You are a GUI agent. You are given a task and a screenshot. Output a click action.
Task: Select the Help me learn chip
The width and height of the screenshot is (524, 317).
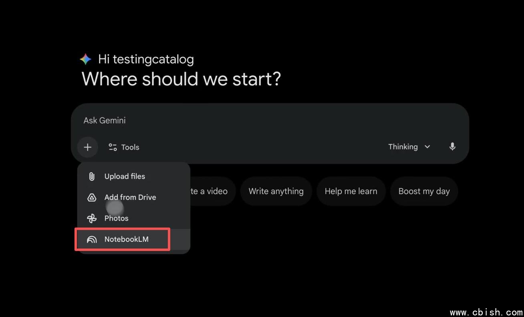tap(351, 191)
